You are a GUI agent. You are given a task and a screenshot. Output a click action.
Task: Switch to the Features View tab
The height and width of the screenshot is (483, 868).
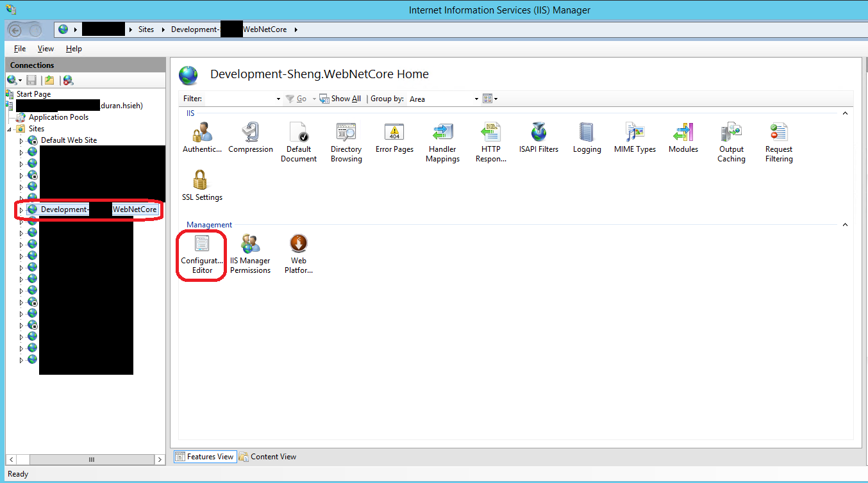point(204,457)
